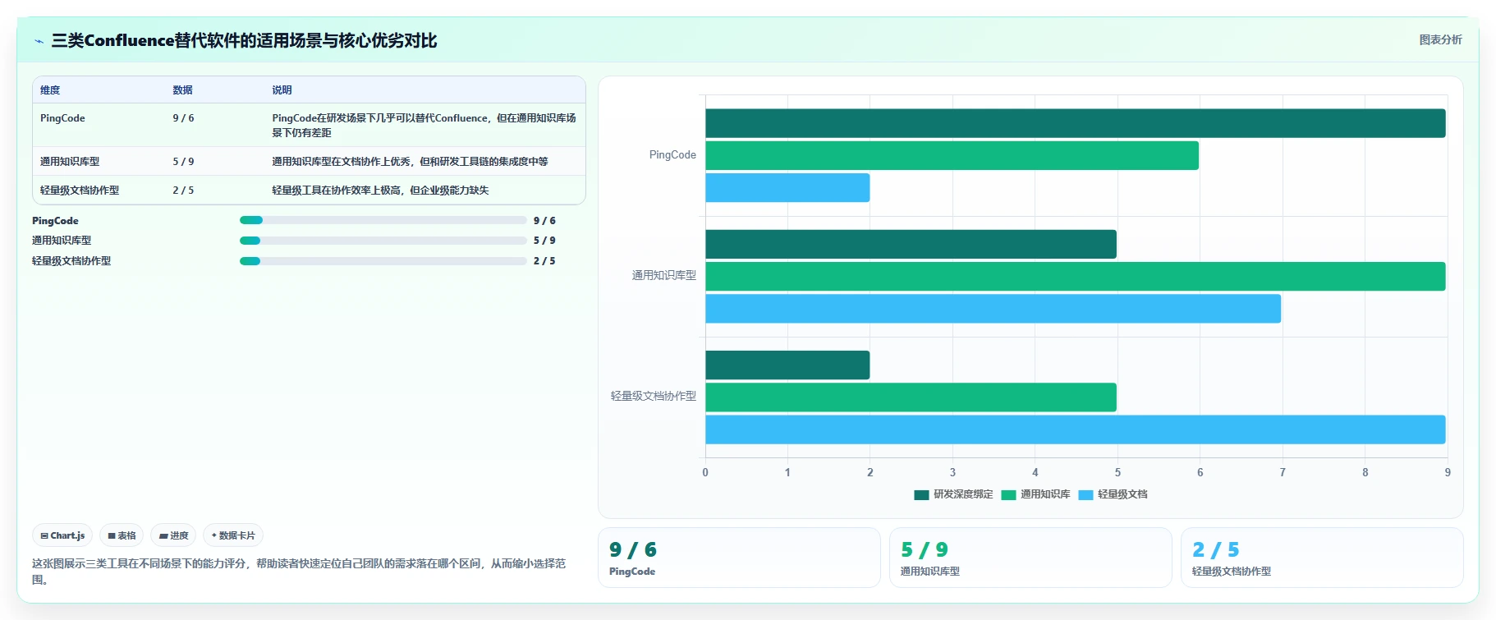Click the 5 / 9 value after the progress bar
The width and height of the screenshot is (1496, 620).
tap(544, 241)
